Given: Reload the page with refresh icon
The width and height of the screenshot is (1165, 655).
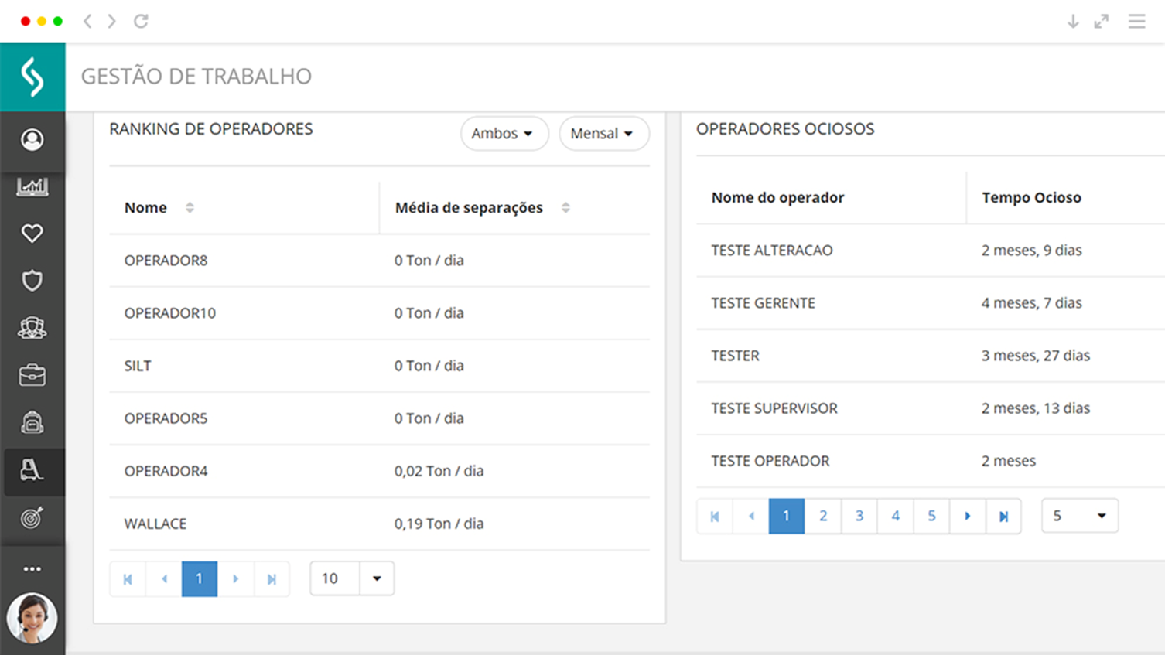Looking at the screenshot, I should 141,21.
